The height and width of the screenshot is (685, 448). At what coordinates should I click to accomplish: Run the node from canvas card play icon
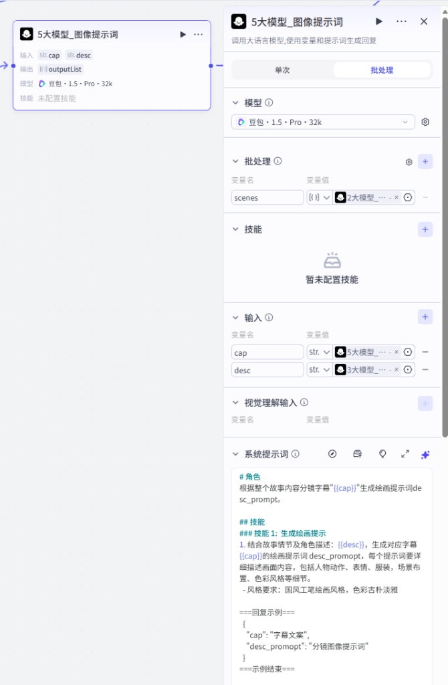click(183, 35)
